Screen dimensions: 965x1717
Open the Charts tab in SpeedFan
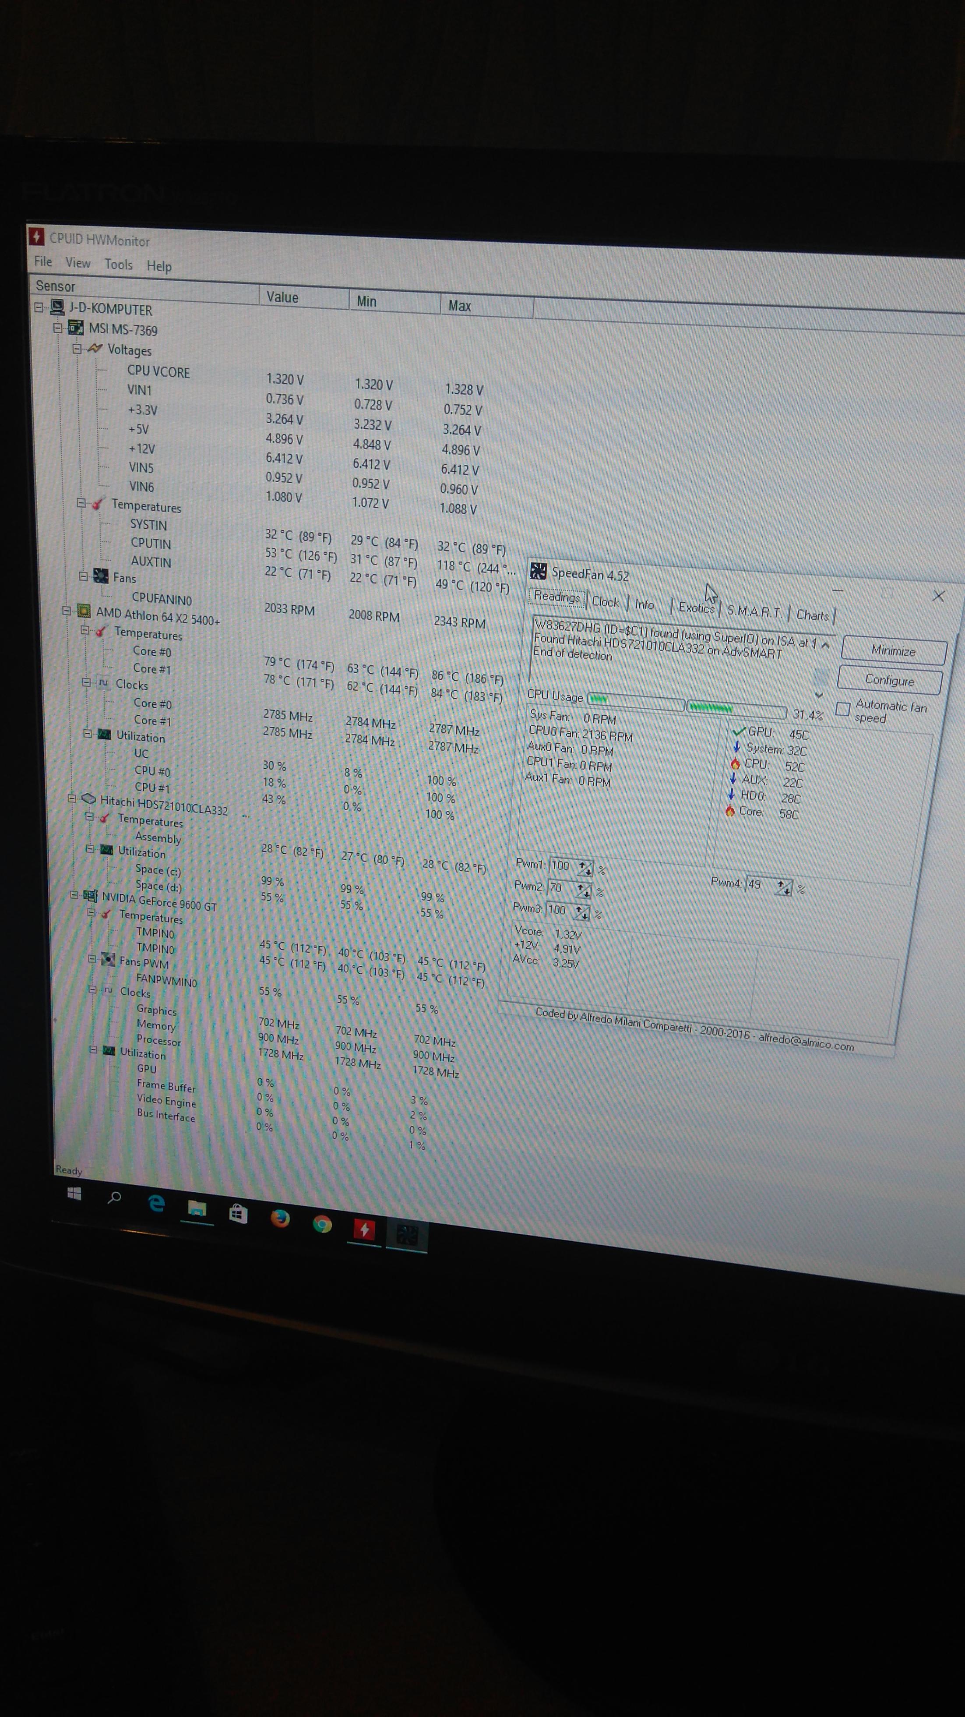812,615
